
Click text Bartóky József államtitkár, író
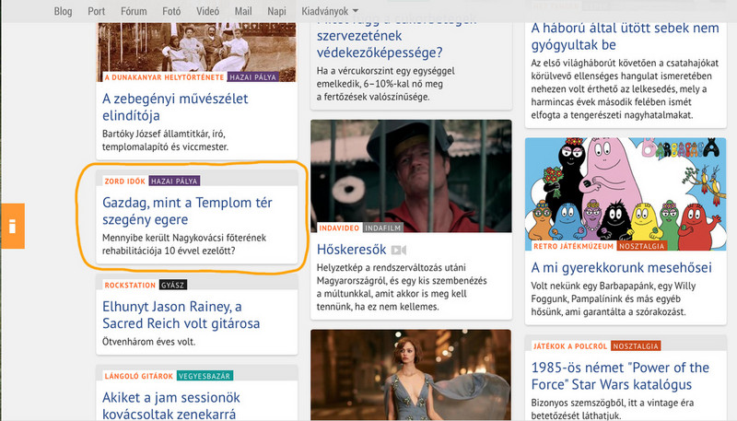pyautogui.click(x=164, y=134)
